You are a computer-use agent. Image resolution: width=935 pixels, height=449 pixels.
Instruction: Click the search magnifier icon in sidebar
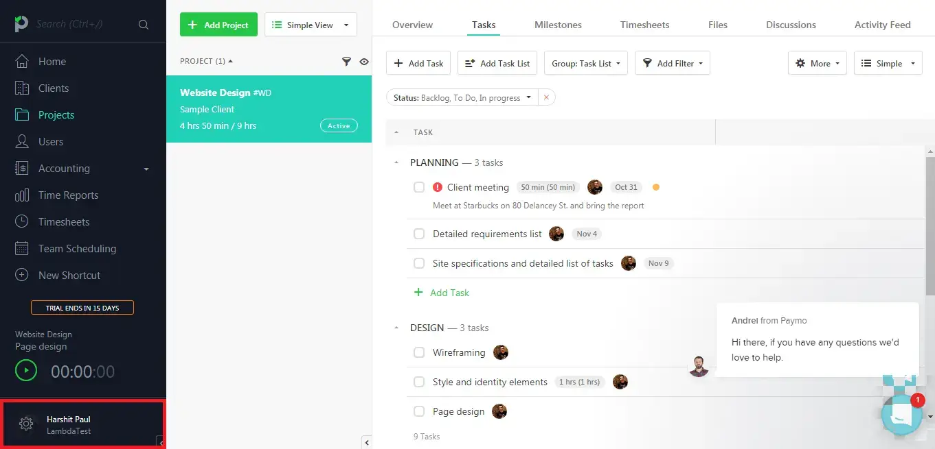pos(144,25)
